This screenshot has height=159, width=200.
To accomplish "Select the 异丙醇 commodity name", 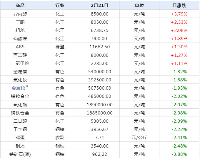I will point(20,14).
